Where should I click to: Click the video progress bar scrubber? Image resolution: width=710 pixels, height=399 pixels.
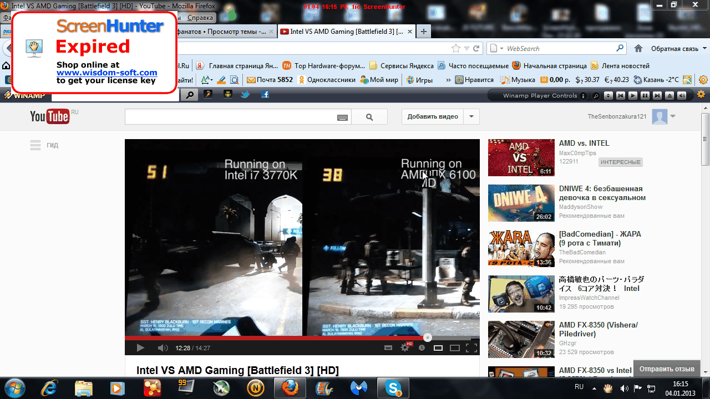(427, 337)
